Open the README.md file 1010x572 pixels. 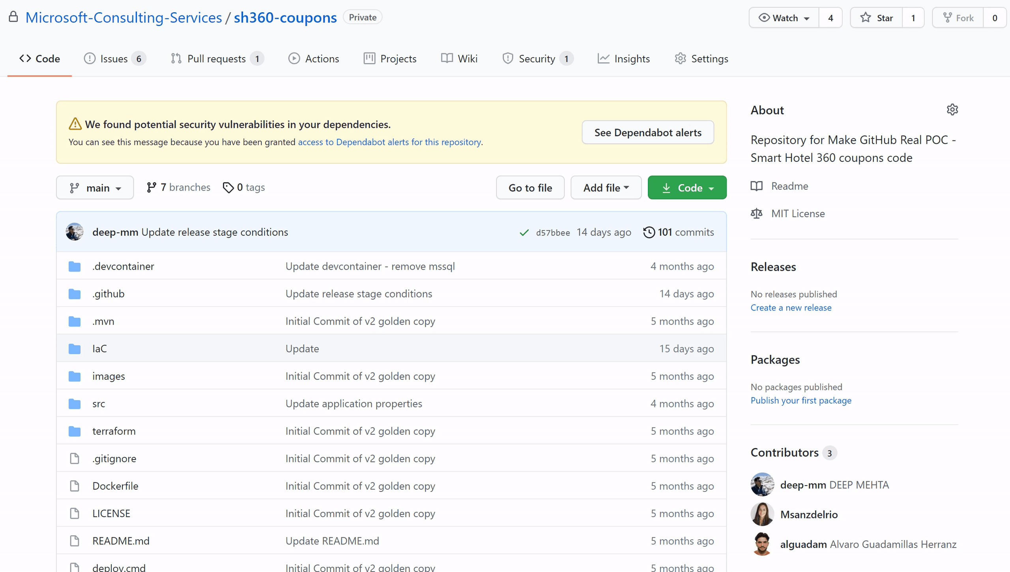click(x=121, y=541)
